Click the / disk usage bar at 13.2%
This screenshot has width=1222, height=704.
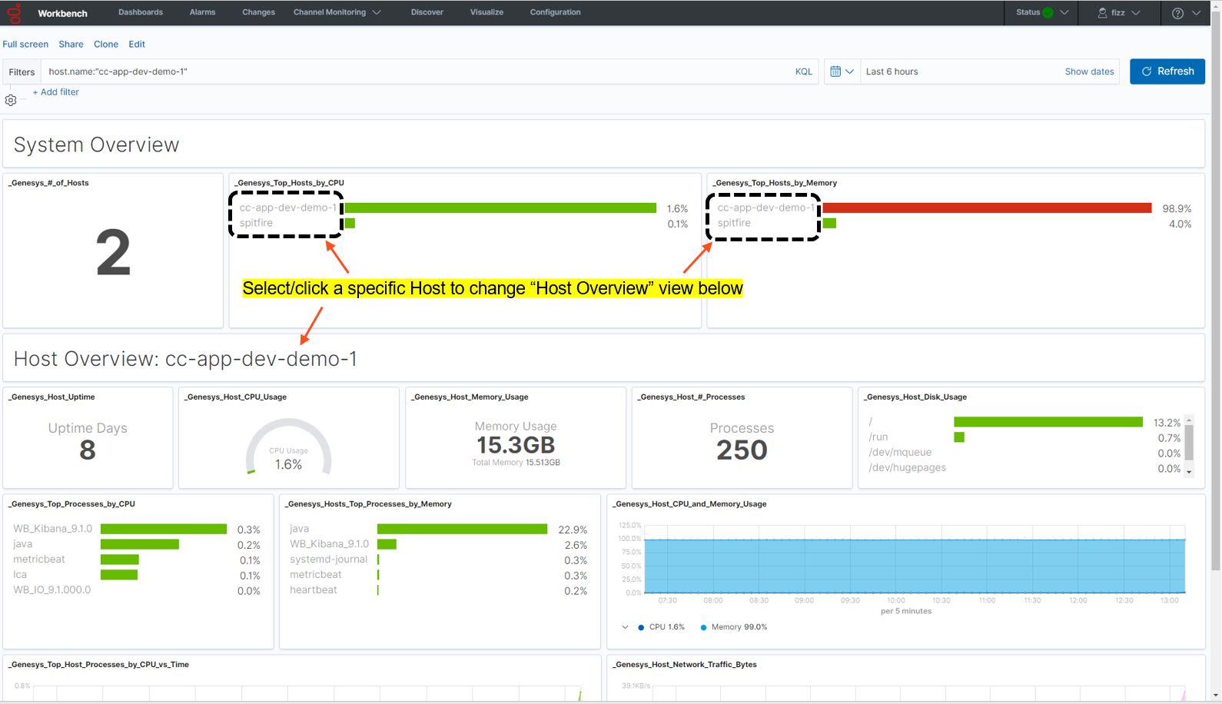tap(1048, 422)
